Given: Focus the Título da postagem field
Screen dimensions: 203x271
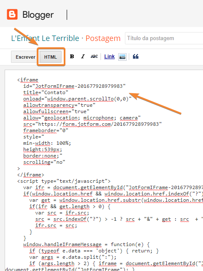Looking at the screenshot, I should (x=164, y=38).
